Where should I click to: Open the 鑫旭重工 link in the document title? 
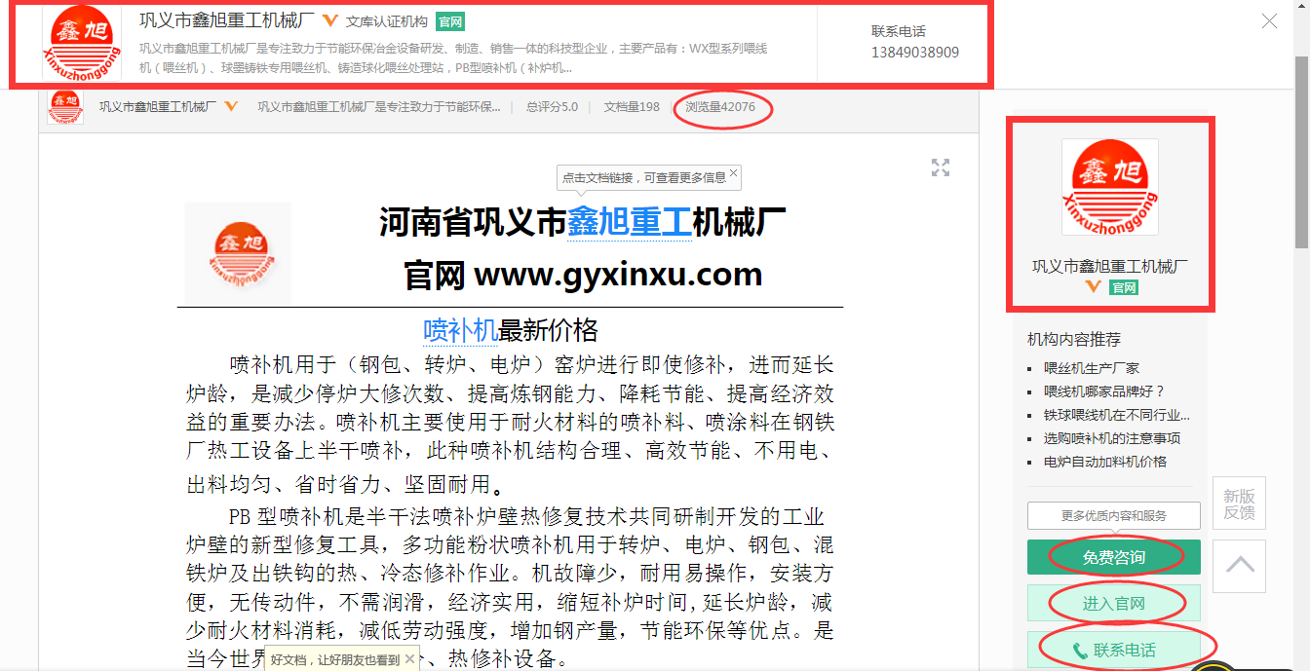pos(629,223)
